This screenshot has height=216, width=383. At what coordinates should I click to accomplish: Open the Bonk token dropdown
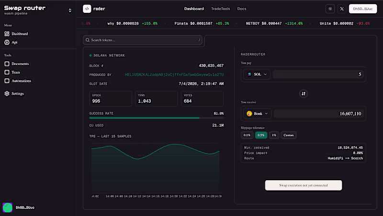(x=257, y=114)
